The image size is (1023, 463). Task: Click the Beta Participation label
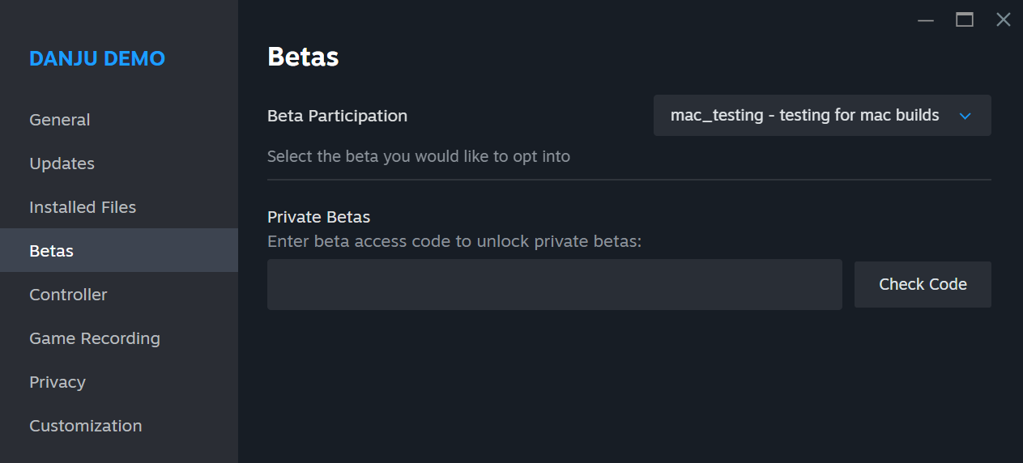click(x=337, y=116)
